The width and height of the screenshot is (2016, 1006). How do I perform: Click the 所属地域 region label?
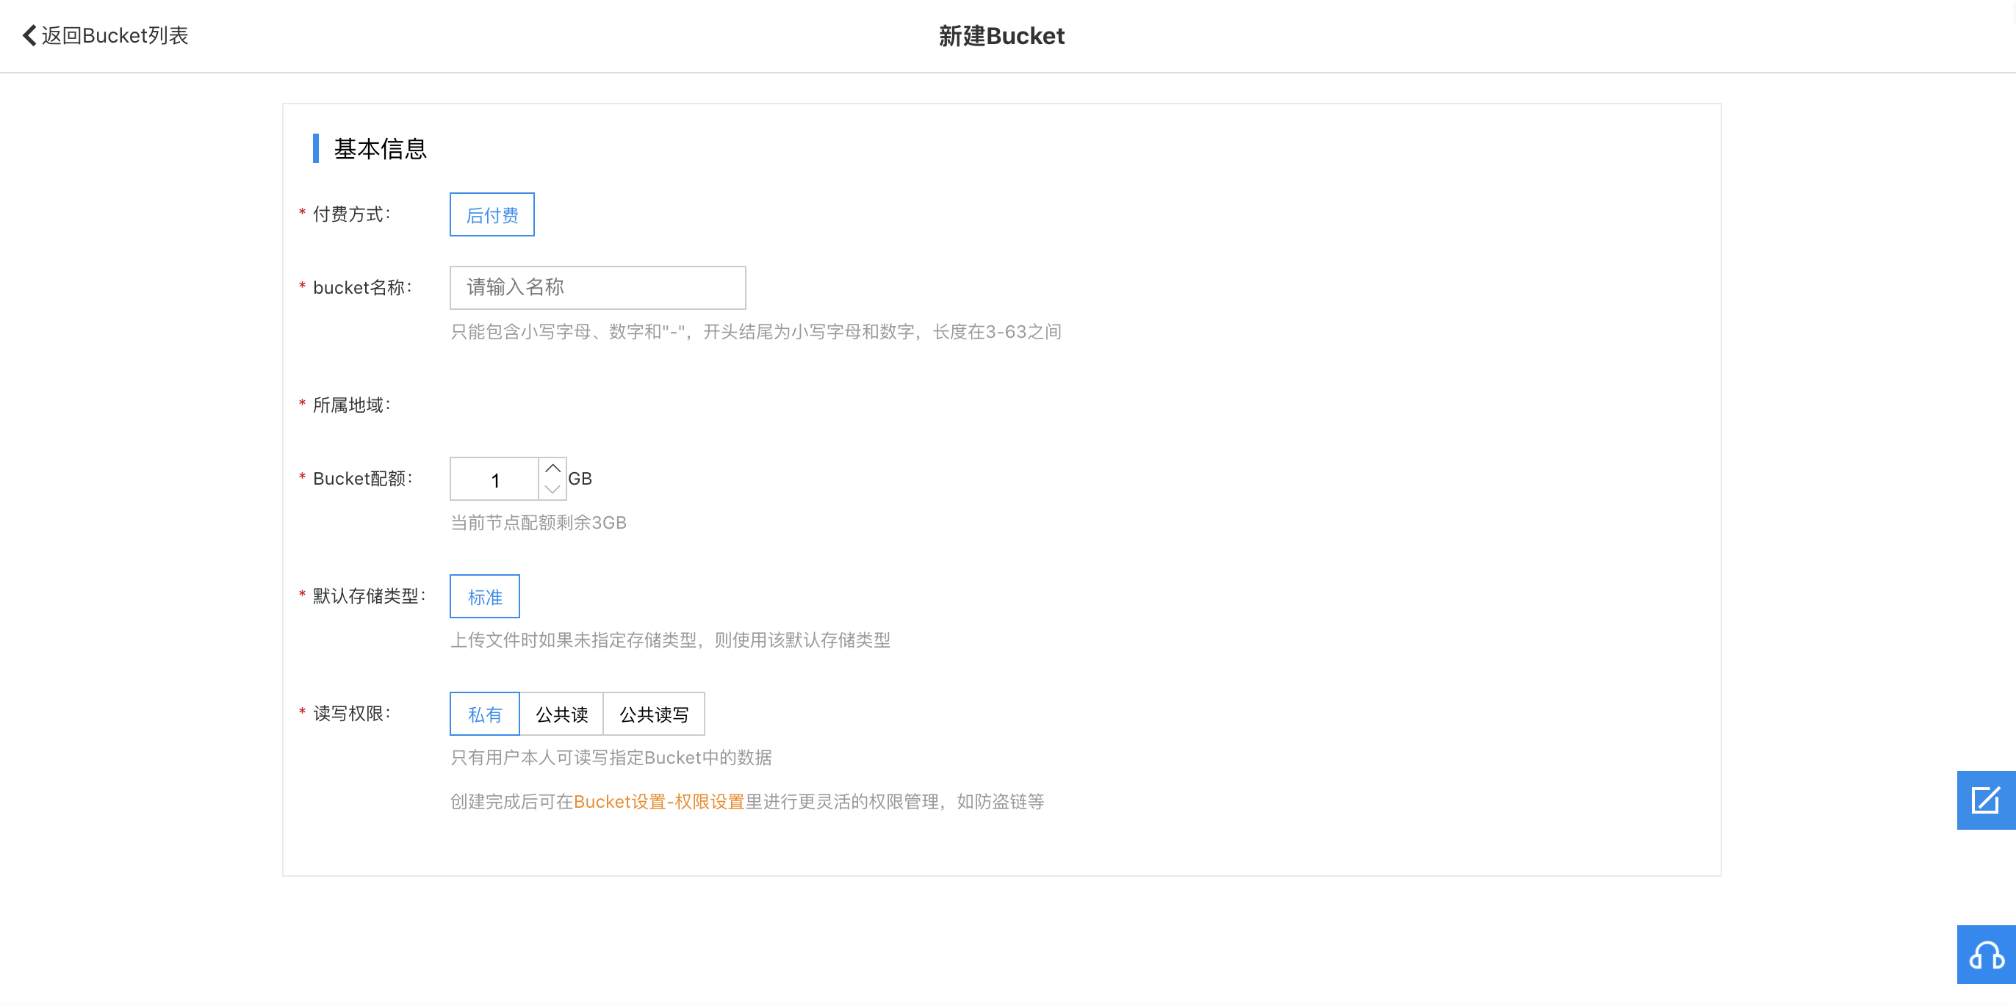350,405
